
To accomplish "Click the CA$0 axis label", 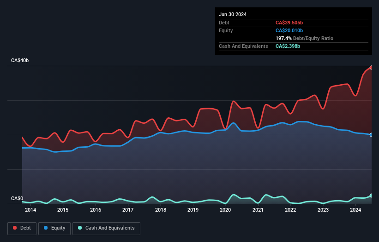I will tap(17, 198).
